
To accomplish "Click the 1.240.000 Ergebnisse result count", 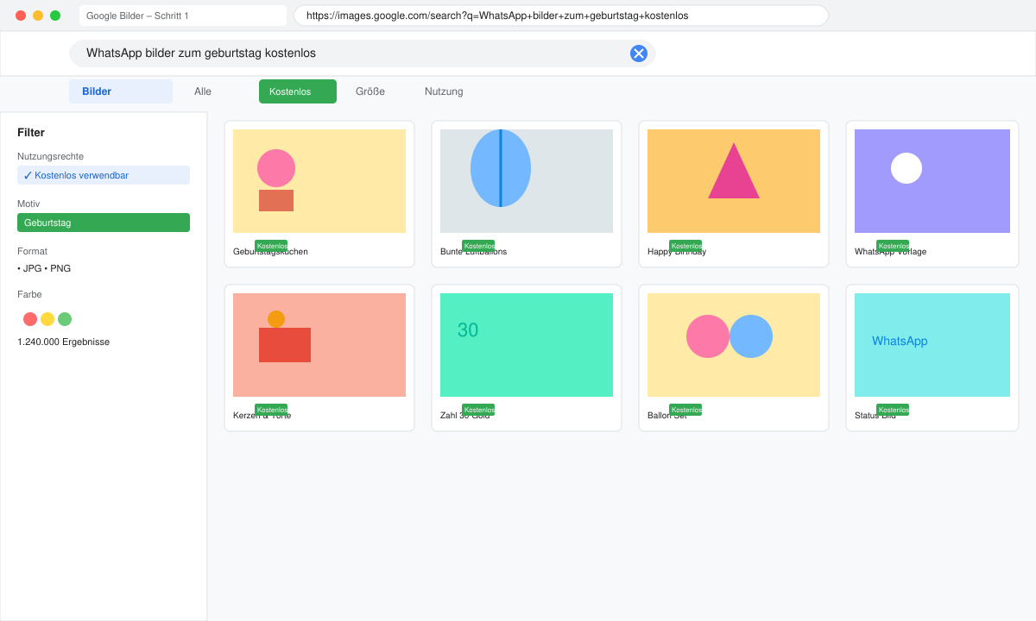I will click(x=63, y=342).
